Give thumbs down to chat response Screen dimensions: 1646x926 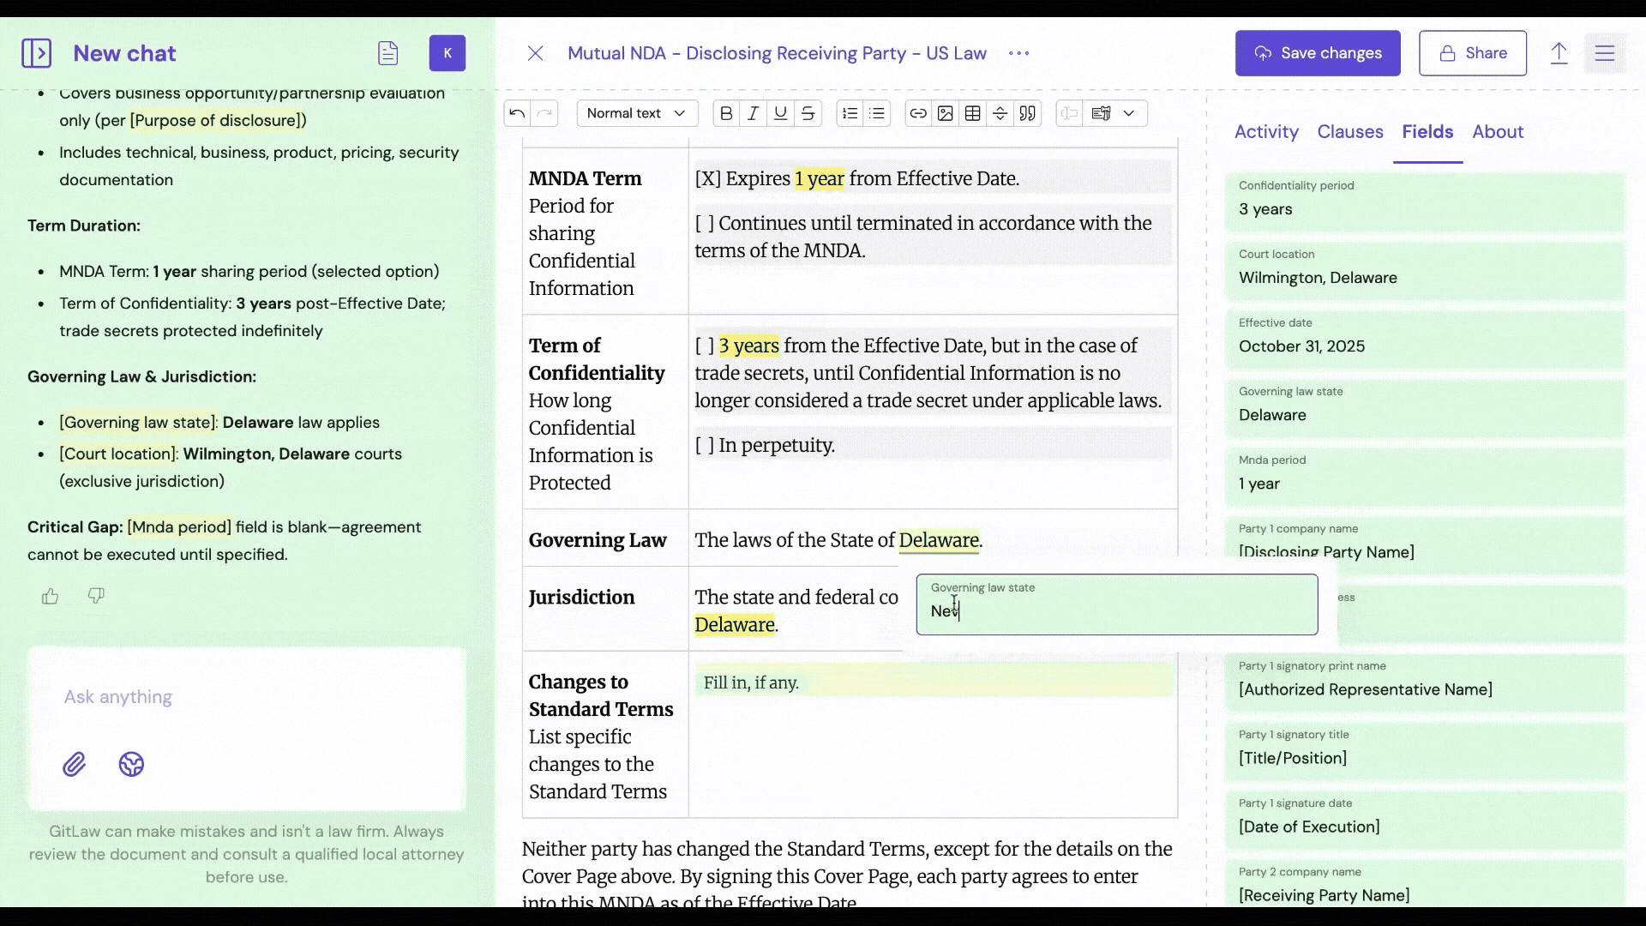tap(96, 596)
